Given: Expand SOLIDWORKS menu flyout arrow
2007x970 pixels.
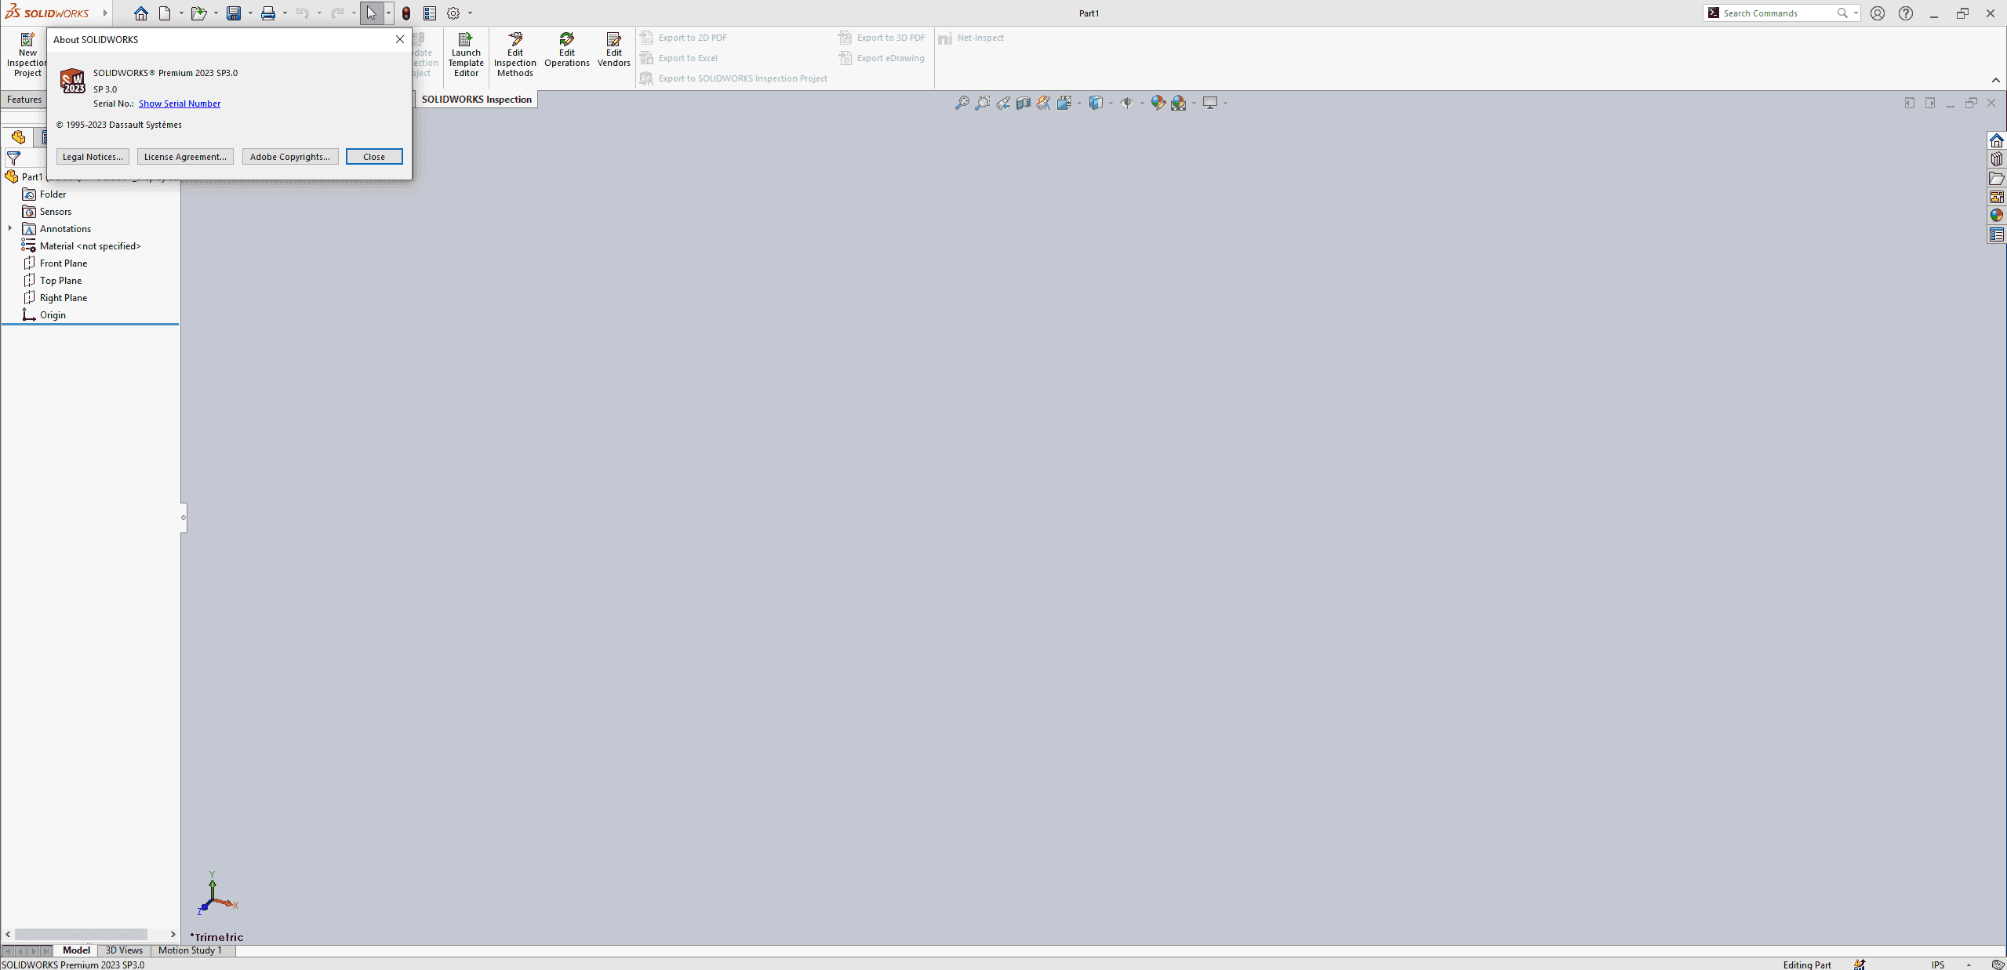Looking at the screenshot, I should click(x=105, y=13).
